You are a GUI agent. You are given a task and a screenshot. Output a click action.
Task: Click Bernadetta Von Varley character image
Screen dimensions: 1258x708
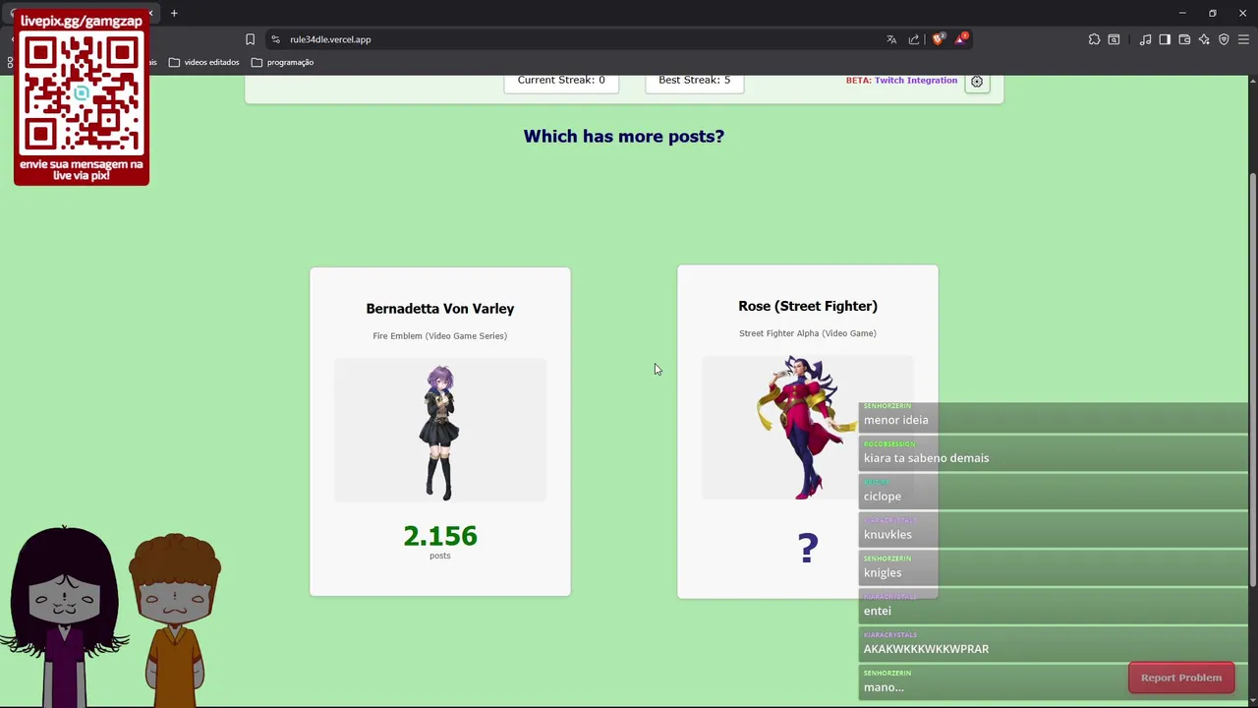tap(439, 432)
